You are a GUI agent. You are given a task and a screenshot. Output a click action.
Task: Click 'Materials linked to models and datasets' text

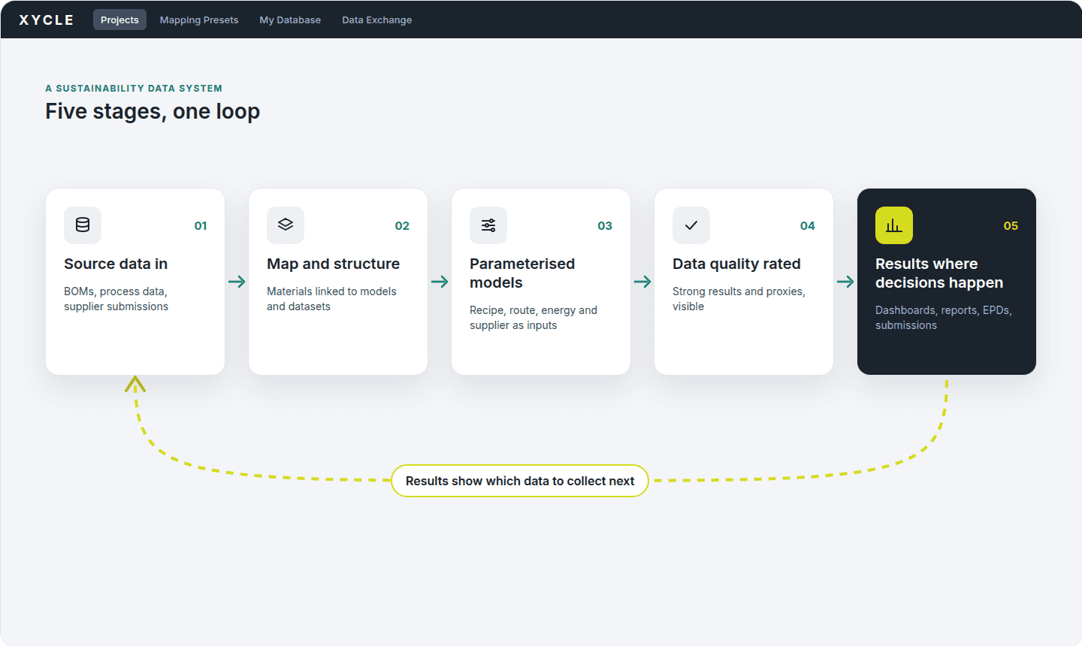pos(331,299)
